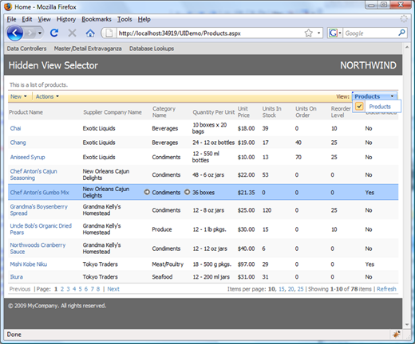
Task: Click the Google search magnifier icon
Action: pos(401,33)
